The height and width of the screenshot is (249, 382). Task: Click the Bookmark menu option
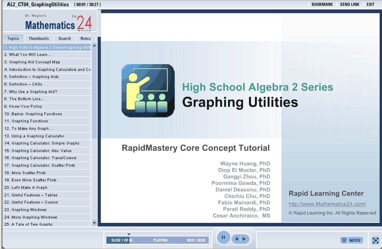tap(322, 4)
